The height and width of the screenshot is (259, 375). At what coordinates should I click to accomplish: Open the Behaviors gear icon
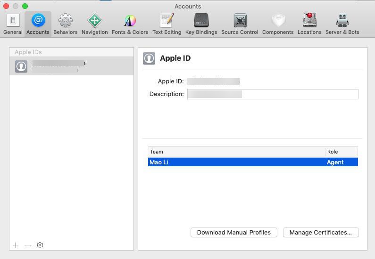65,24
